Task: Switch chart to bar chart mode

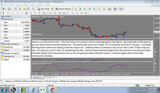Action: [x=76, y=9]
